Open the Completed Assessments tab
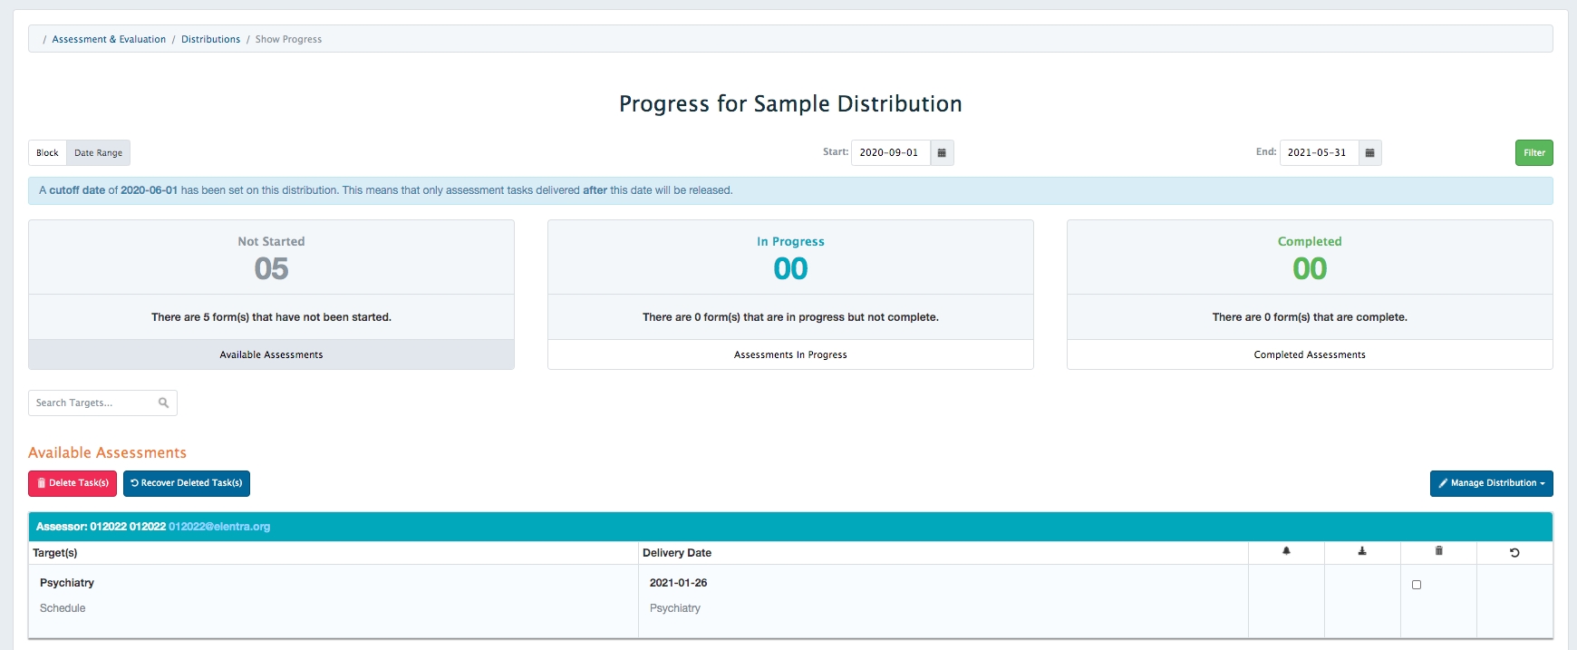This screenshot has height=650, width=1577. click(1309, 354)
